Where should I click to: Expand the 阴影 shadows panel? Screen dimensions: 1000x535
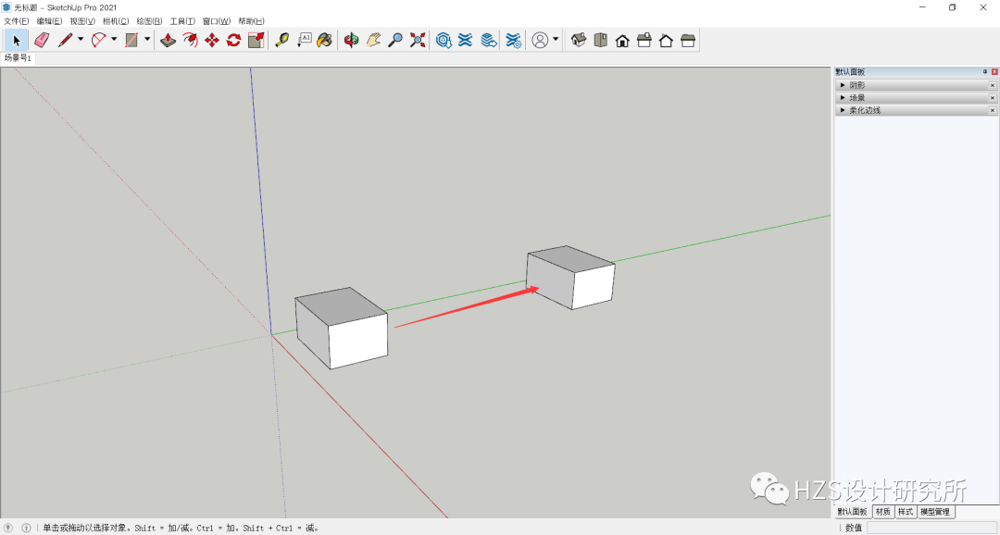tap(843, 84)
